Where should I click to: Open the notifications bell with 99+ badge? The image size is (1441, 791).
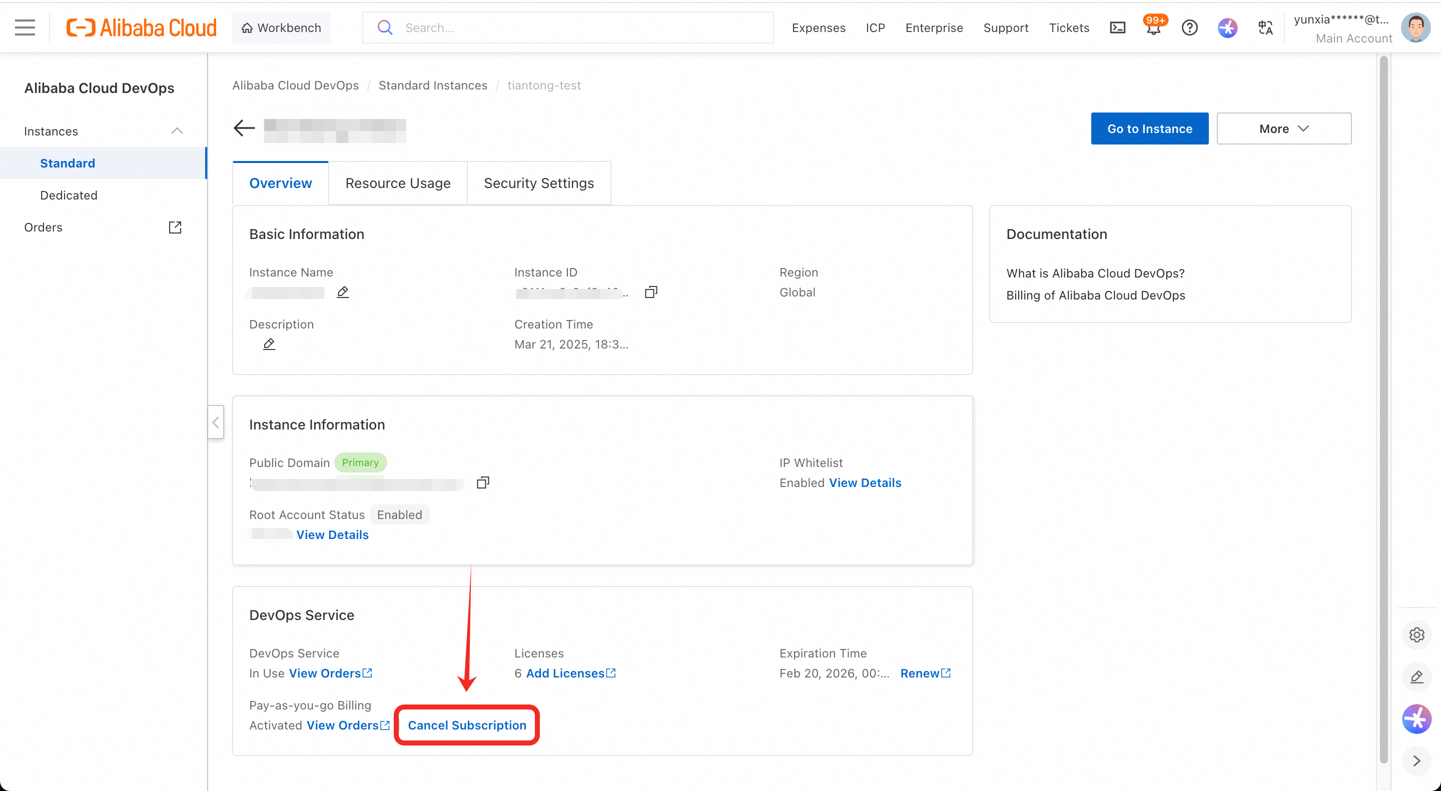[x=1153, y=27]
